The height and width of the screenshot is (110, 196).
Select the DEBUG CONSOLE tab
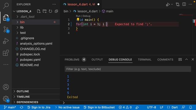click(x=120, y=60)
